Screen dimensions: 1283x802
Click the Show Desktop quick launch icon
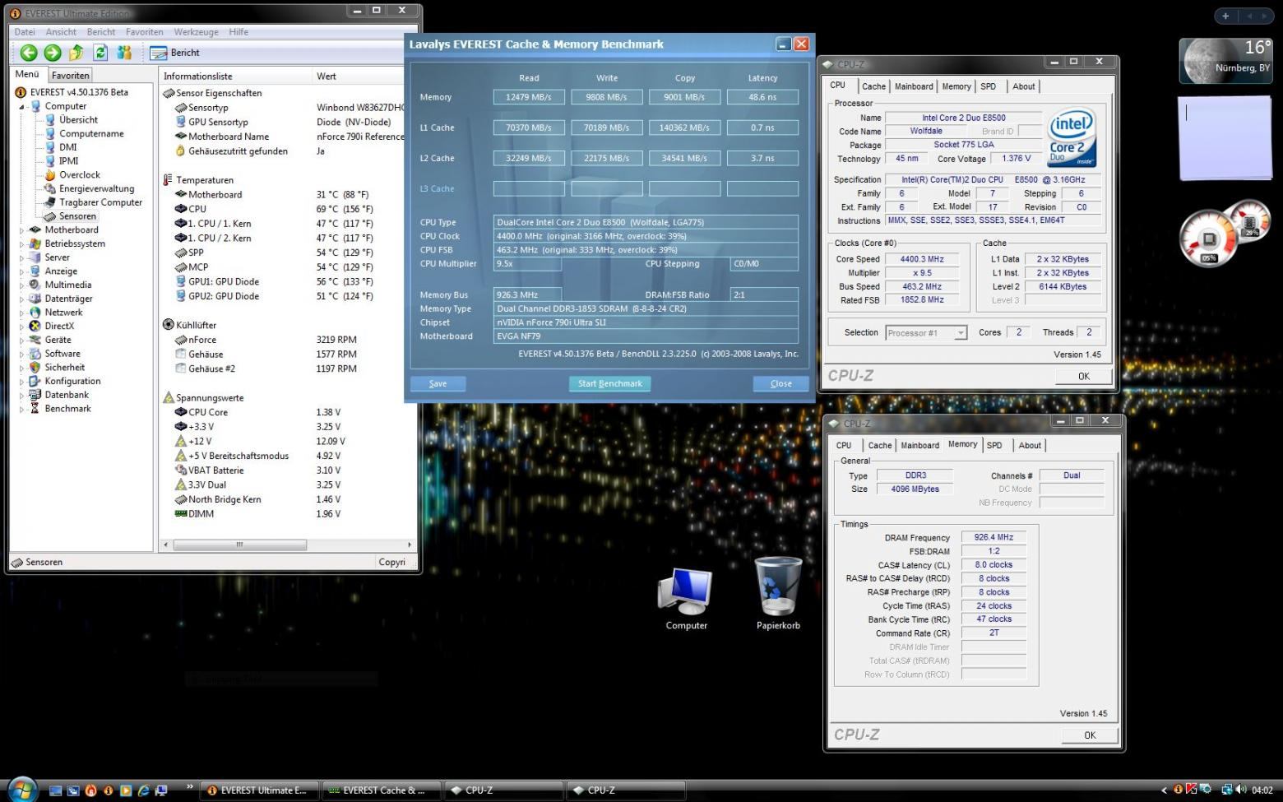[x=55, y=790]
